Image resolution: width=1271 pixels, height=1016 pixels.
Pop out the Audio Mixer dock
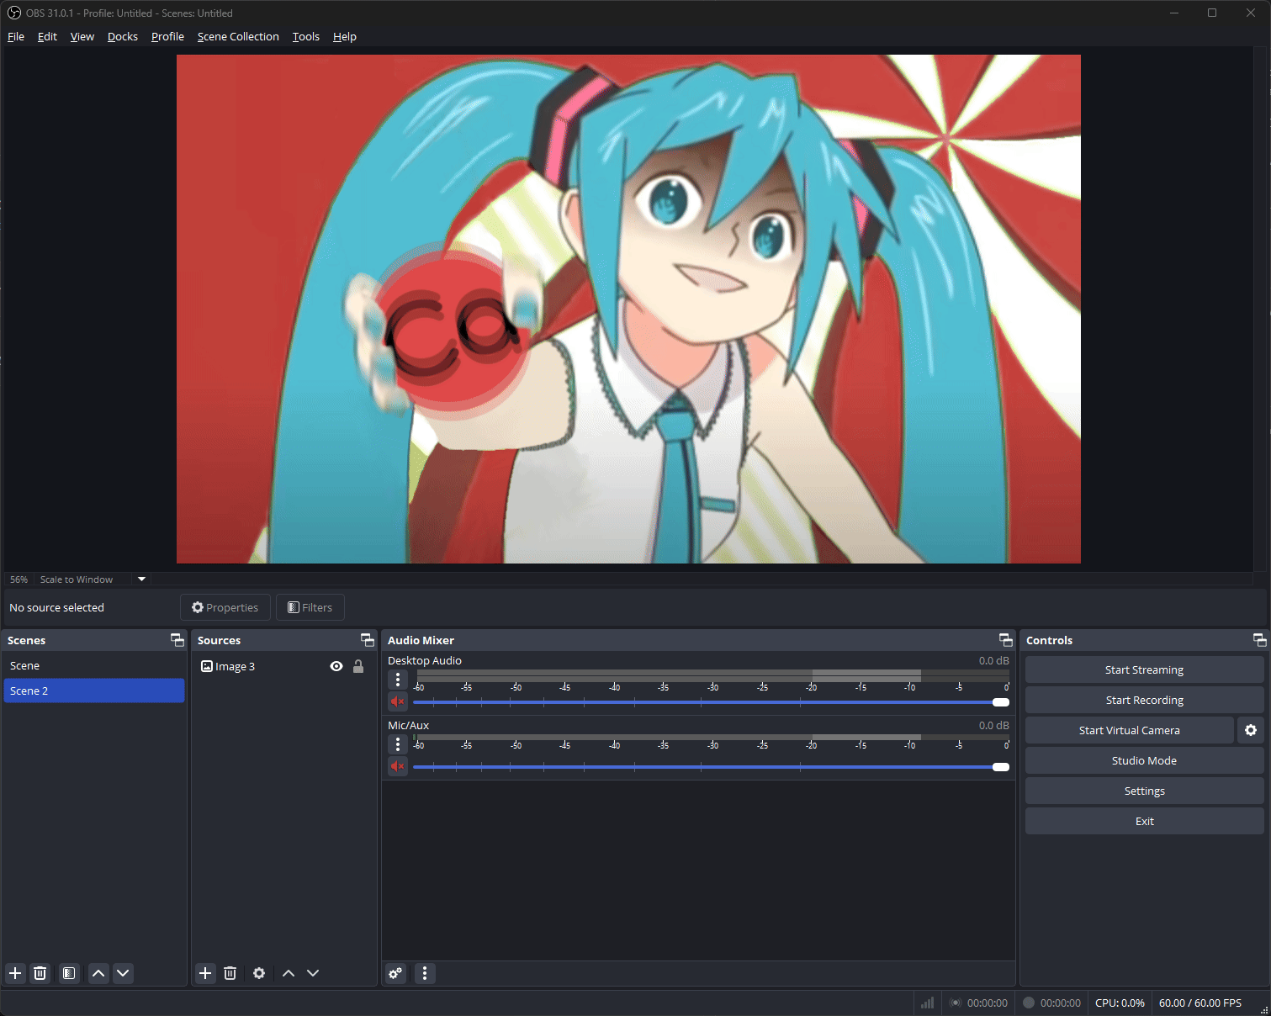pos(1004,639)
